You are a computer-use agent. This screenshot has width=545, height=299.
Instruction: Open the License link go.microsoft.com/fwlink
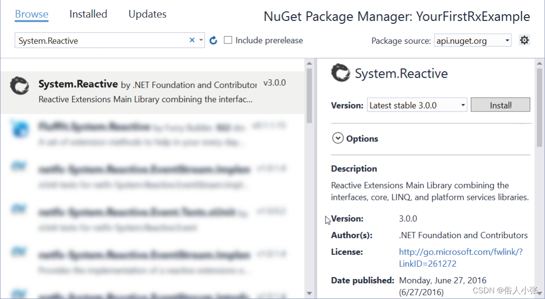pyautogui.click(x=461, y=258)
